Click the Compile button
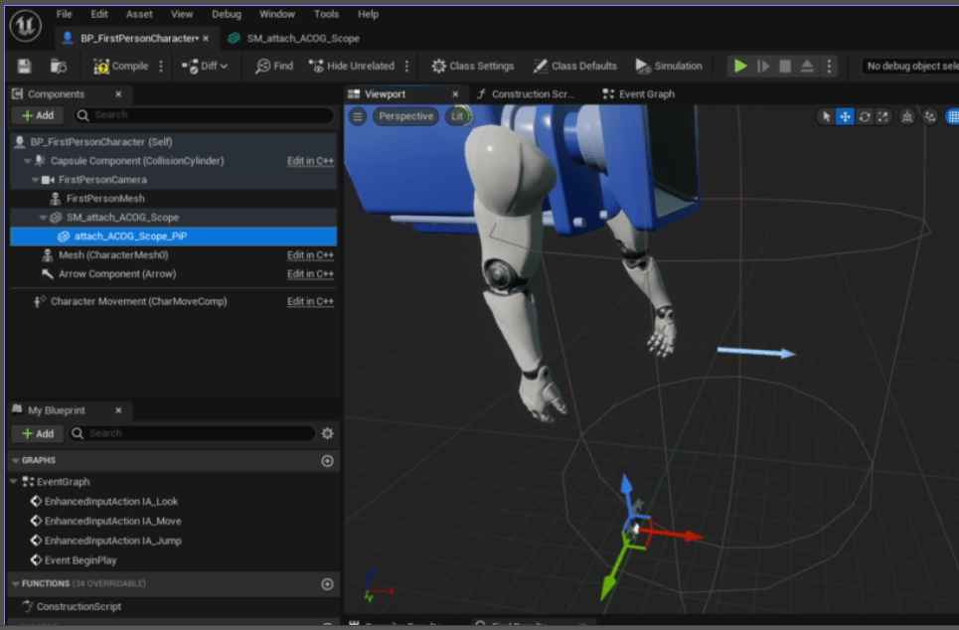 coord(121,67)
